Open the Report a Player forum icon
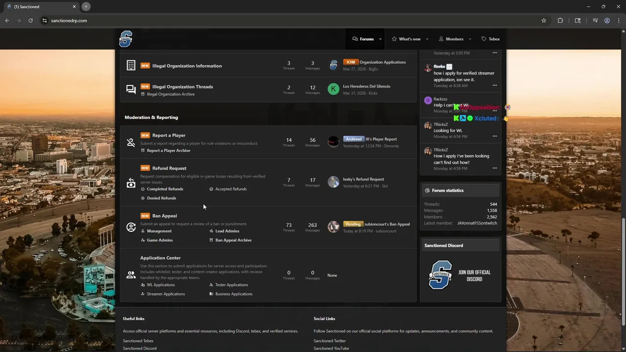 click(131, 143)
